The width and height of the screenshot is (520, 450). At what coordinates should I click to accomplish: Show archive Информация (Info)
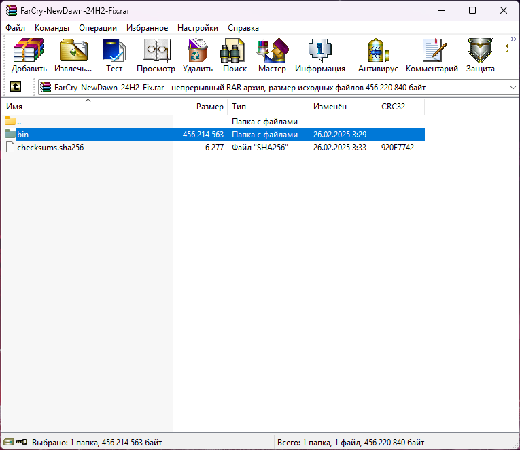320,55
